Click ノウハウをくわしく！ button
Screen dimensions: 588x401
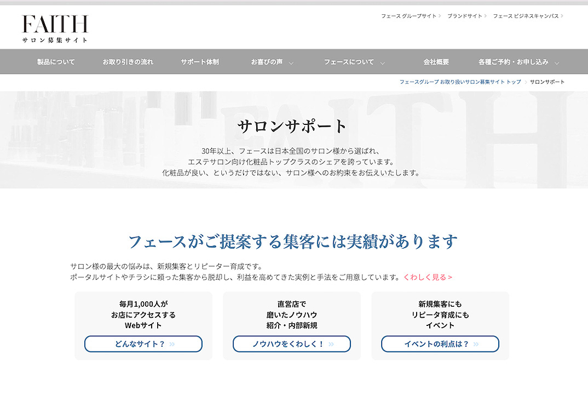tap(292, 344)
